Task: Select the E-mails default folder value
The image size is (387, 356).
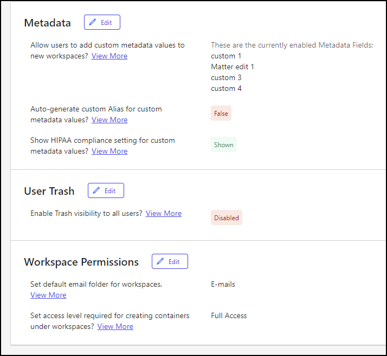Action: click(x=223, y=284)
